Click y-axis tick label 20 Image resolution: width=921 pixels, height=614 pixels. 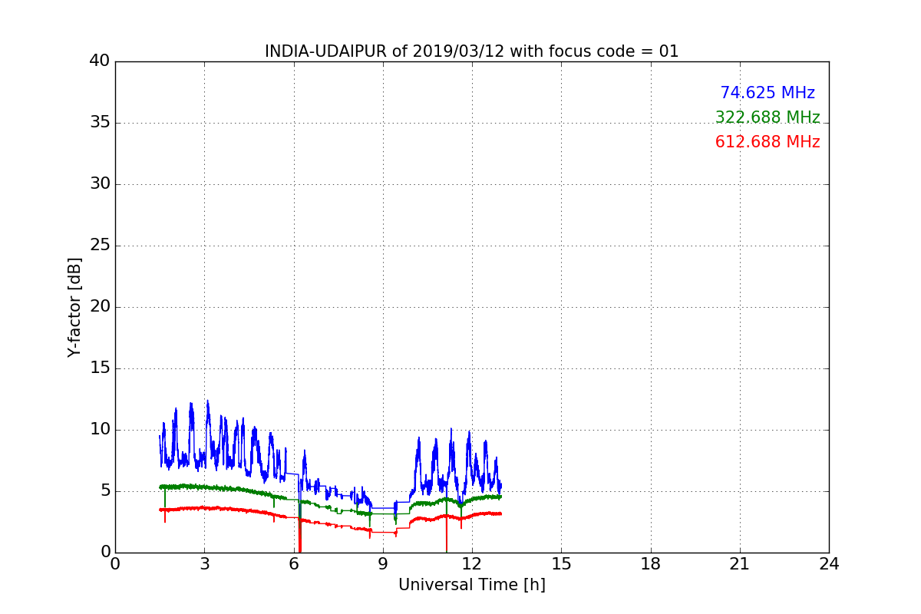click(x=100, y=307)
